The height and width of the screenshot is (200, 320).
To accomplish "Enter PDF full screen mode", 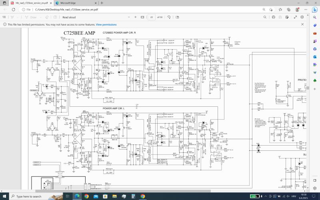I will [x=295, y=17].
